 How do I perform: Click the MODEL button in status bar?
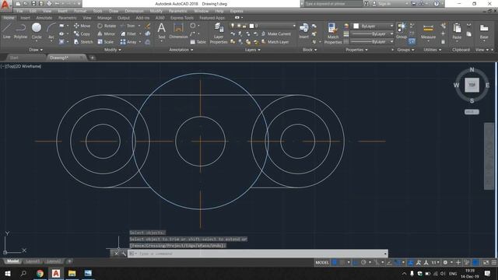tap(321, 263)
